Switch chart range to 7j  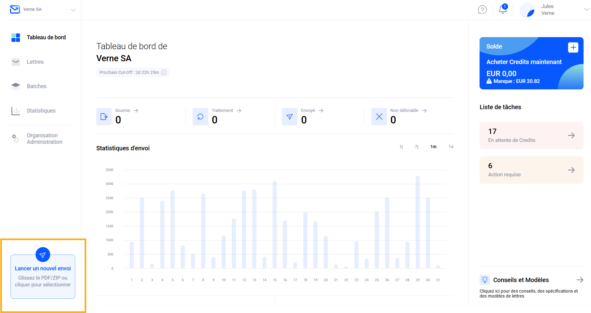point(416,147)
